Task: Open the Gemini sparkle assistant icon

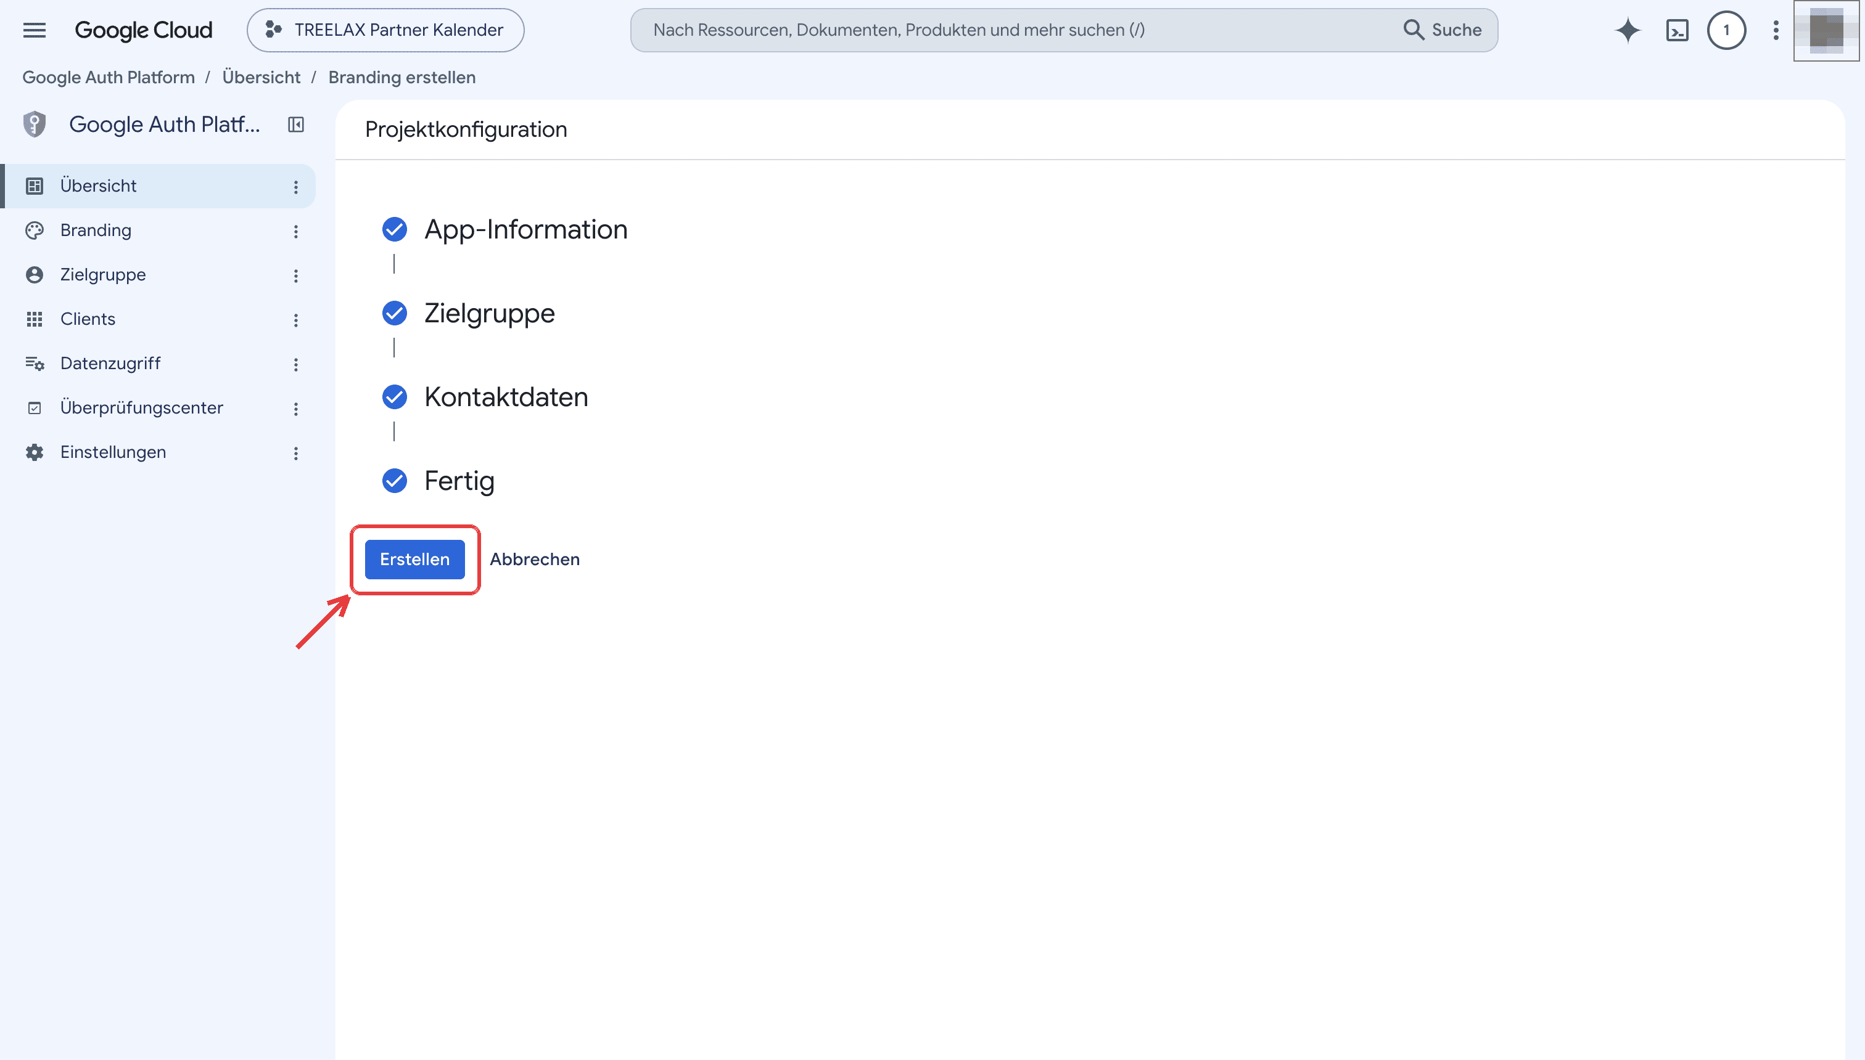Action: point(1628,30)
